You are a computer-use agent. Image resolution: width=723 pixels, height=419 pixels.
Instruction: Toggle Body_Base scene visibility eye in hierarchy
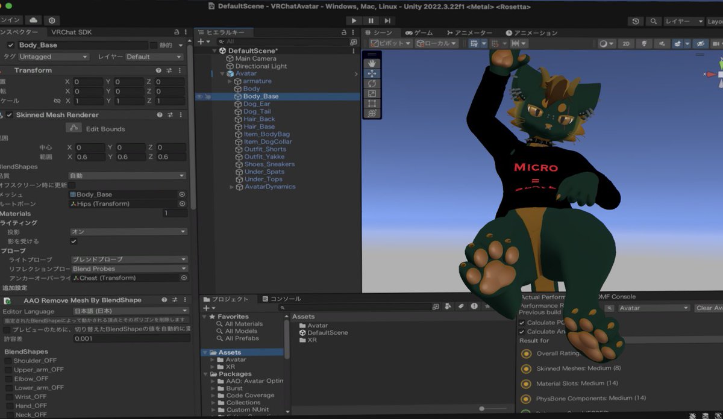(199, 96)
